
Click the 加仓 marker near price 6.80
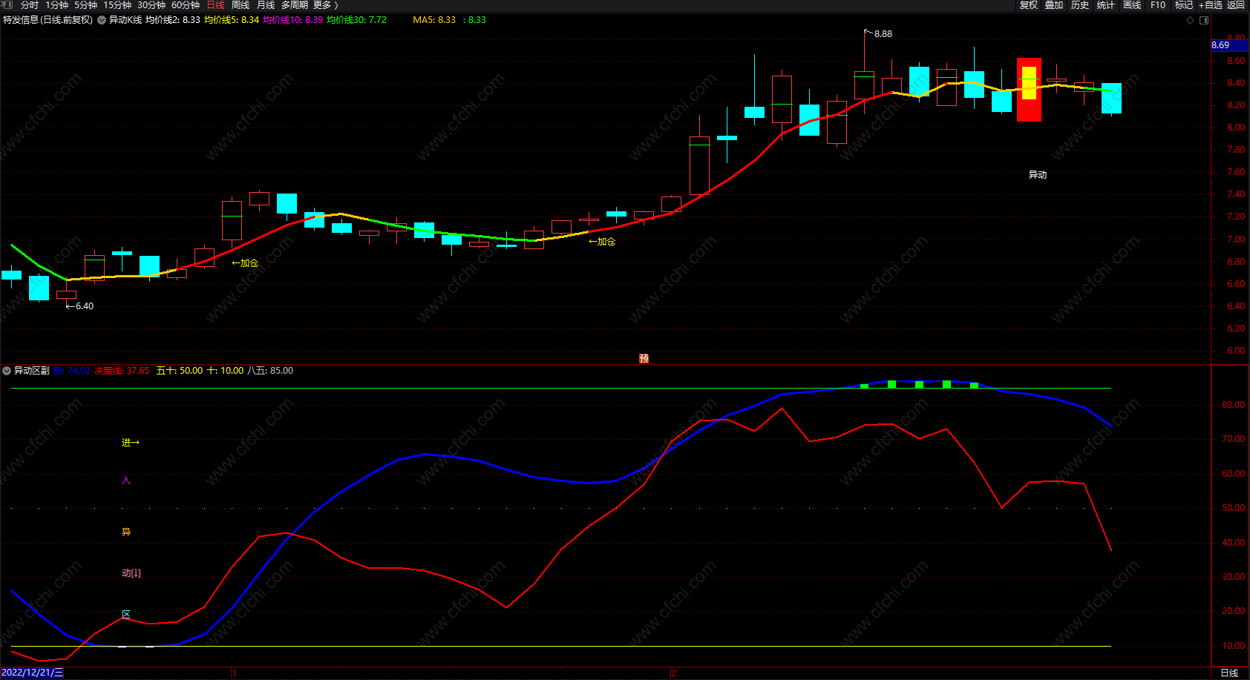pos(245,263)
